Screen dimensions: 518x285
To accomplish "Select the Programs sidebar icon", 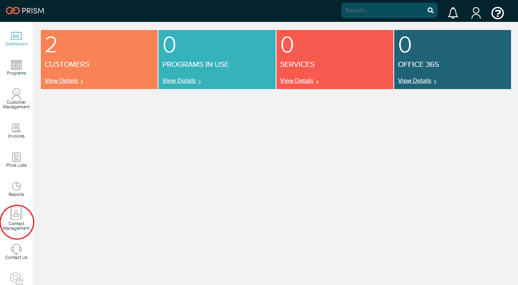I will pos(16,68).
